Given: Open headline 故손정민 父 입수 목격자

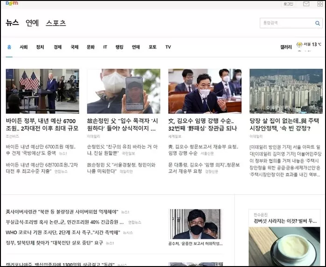Looking at the screenshot, I should pyautogui.click(x=123, y=125).
